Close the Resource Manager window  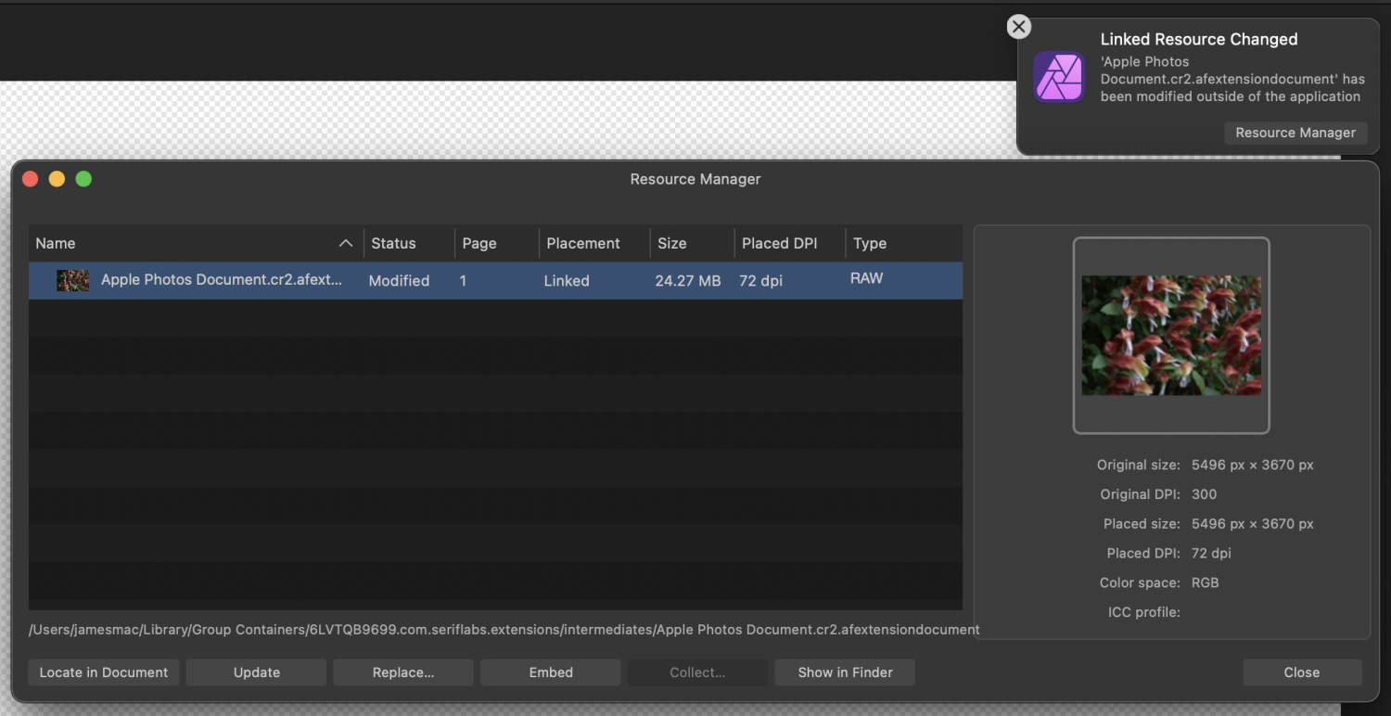click(x=1302, y=671)
